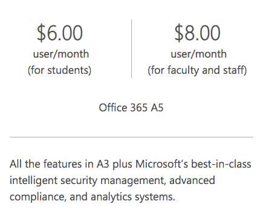Viewport: 266px width, 224px height.
Task: Click the phrase "best-in-class"
Action: (221, 164)
